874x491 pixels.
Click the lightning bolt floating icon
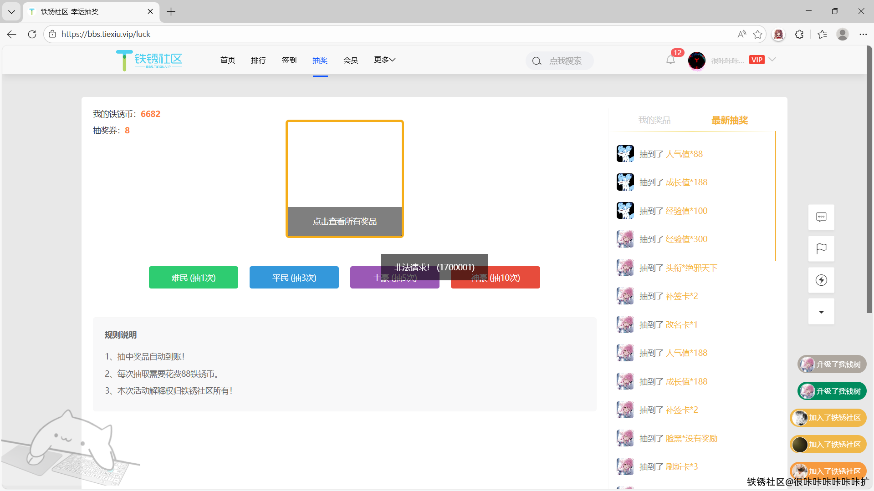tap(821, 280)
